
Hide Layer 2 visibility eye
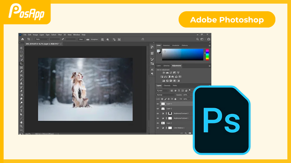click(x=158, y=109)
